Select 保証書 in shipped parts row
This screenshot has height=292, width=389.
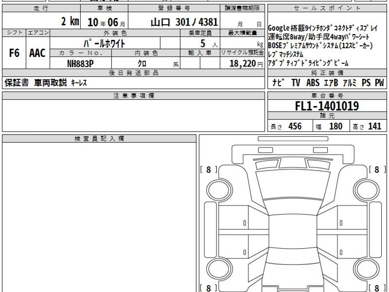[17, 83]
